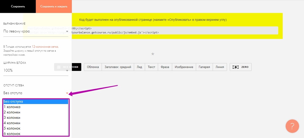Click the hamburger icon in Все блоки
Image resolution: width=304 pixels, height=138 pixels.
(59, 67)
